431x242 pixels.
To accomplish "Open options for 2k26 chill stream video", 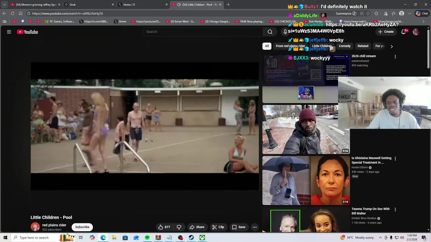I will (395, 57).
